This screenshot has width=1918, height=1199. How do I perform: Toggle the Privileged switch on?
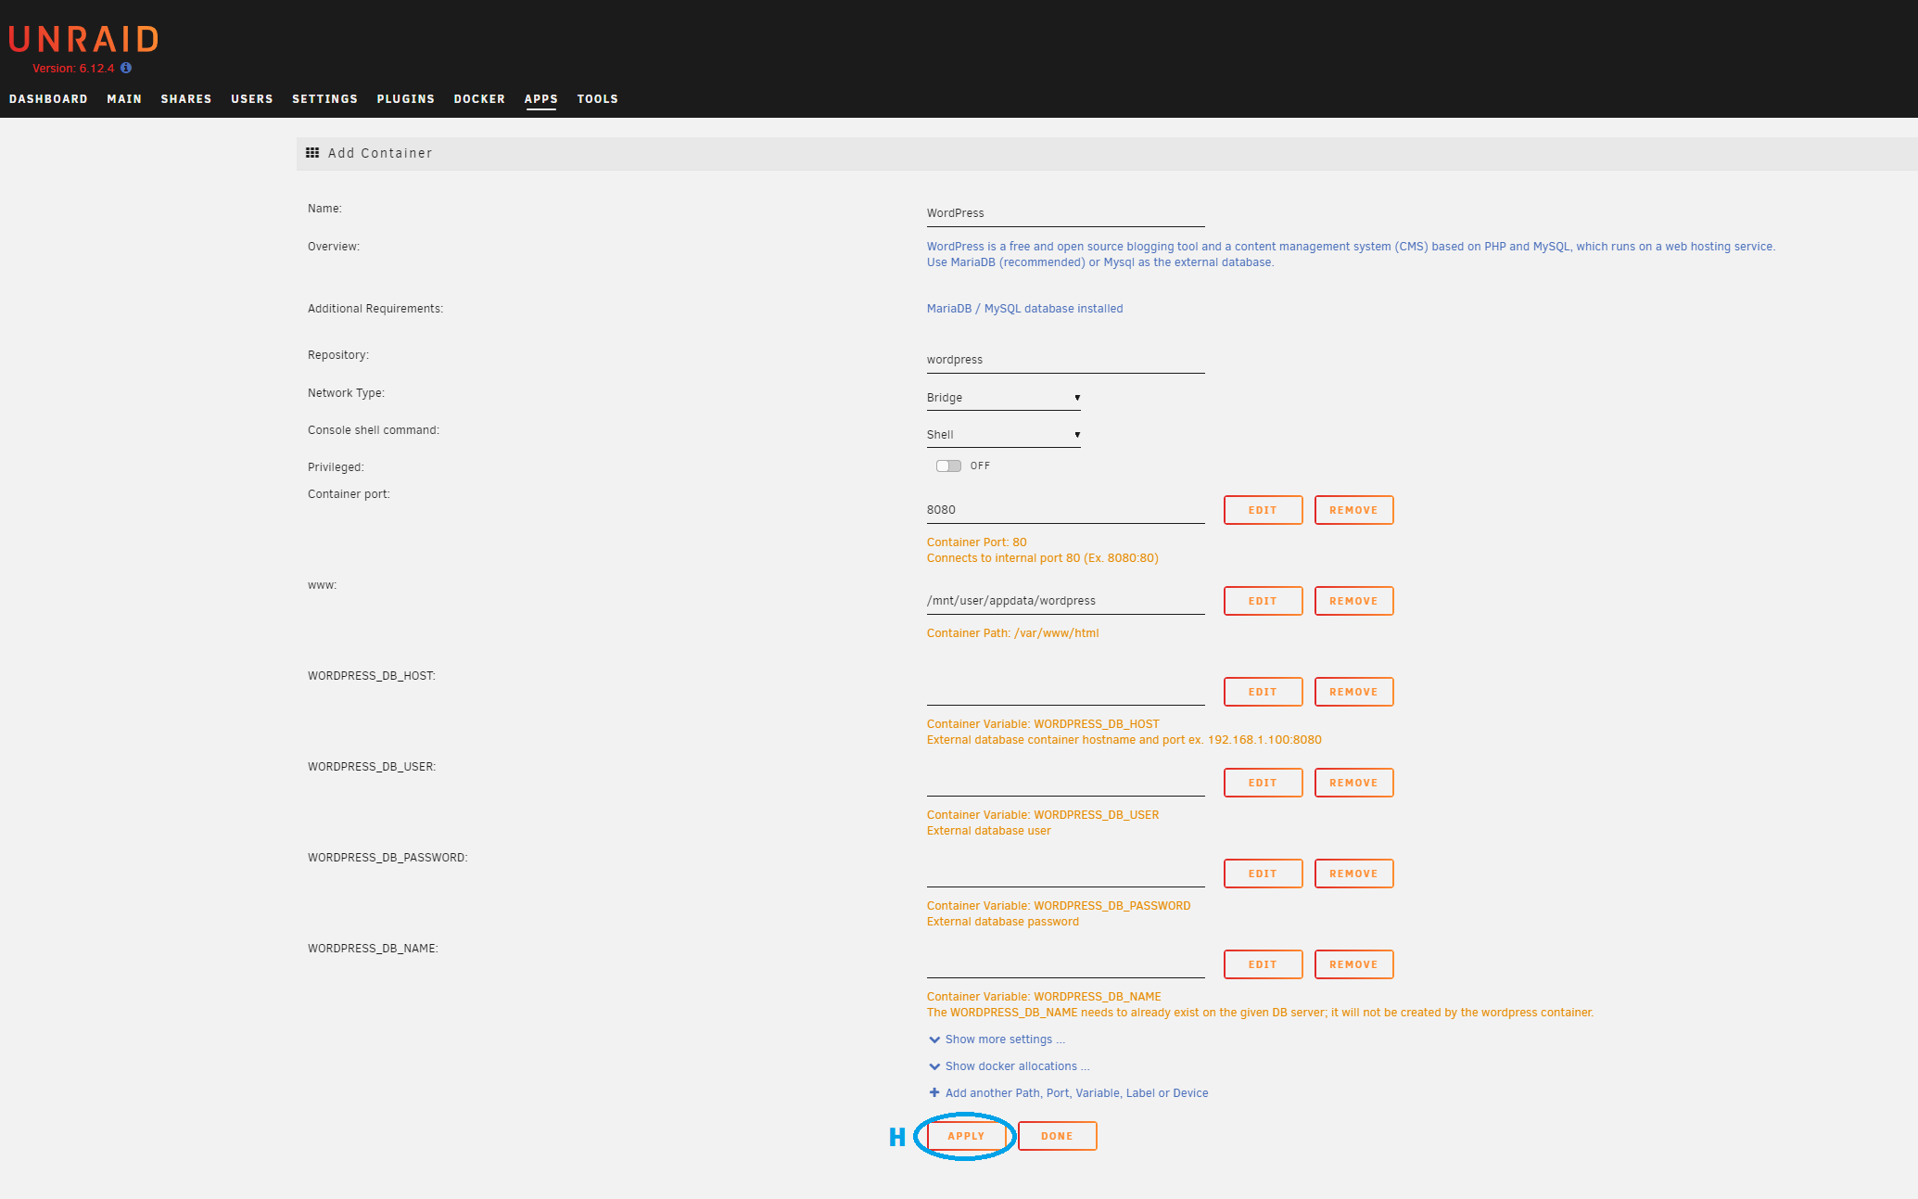pyautogui.click(x=948, y=466)
